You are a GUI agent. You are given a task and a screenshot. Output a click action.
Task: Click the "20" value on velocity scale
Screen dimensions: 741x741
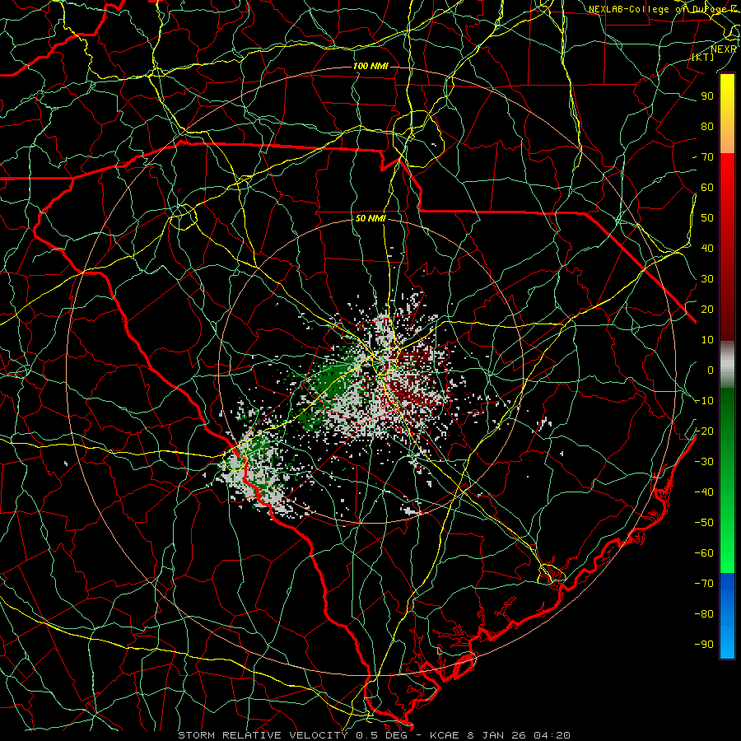click(x=707, y=310)
